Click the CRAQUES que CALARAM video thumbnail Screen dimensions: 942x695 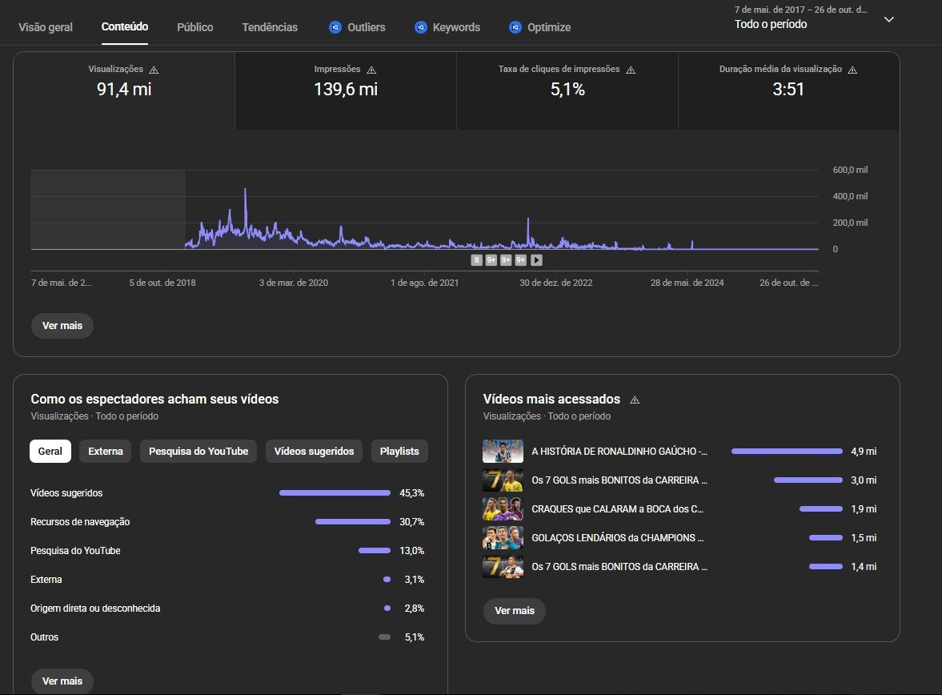coord(503,509)
